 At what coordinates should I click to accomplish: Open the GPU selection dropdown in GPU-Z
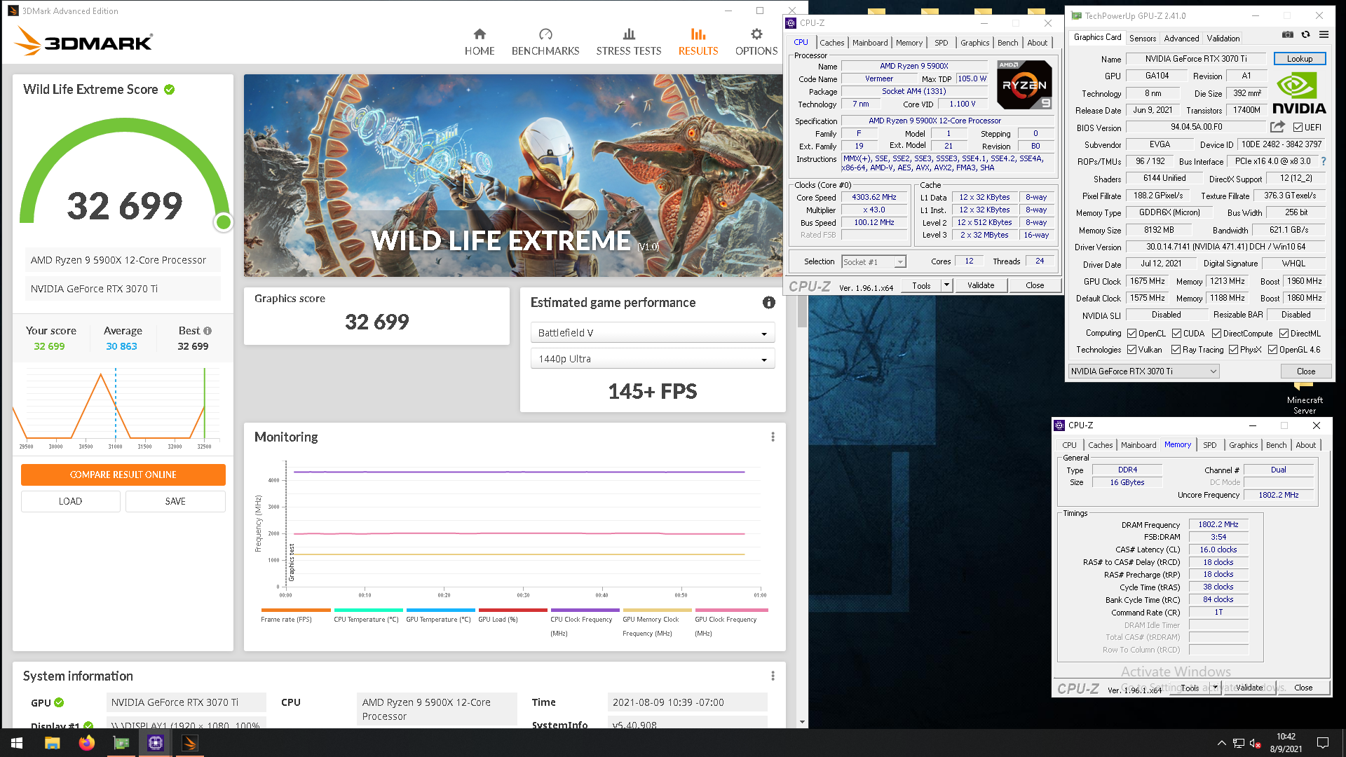click(x=1144, y=371)
